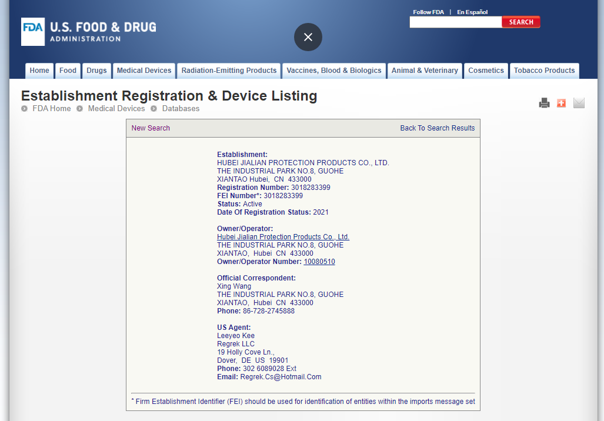Open the Radiation-Emitting Products tab

229,71
